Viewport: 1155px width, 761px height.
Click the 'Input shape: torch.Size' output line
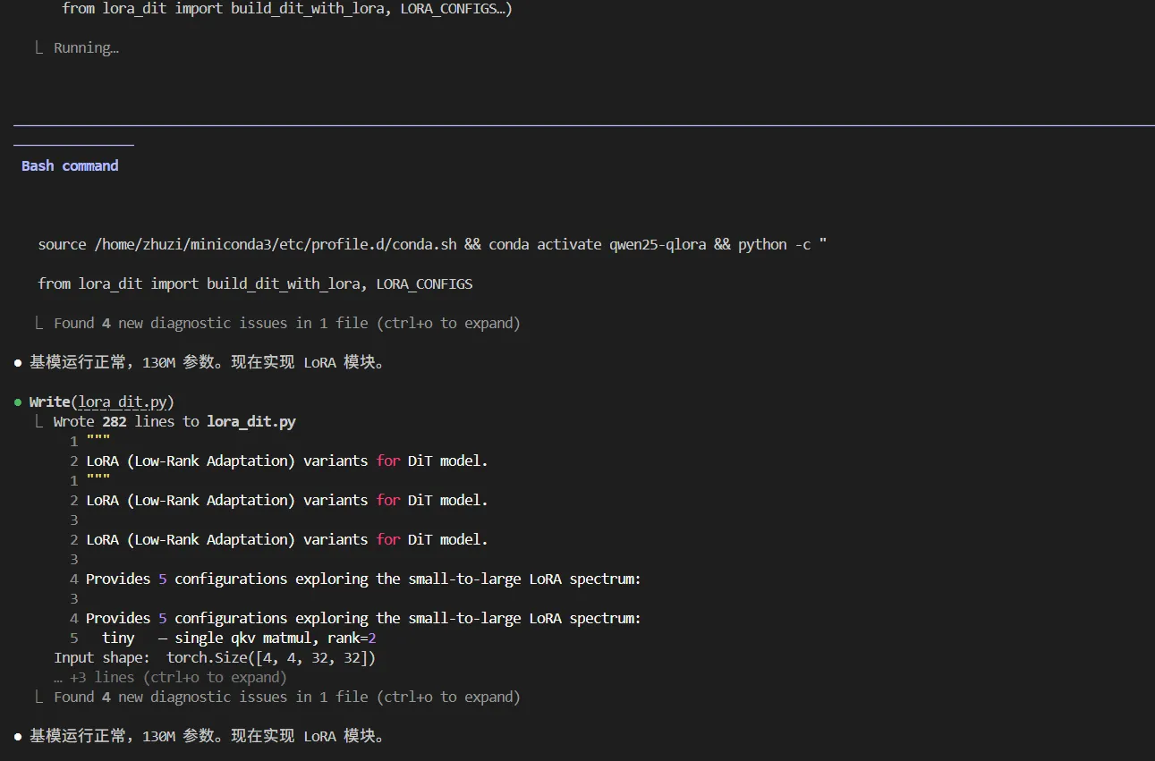coord(215,658)
